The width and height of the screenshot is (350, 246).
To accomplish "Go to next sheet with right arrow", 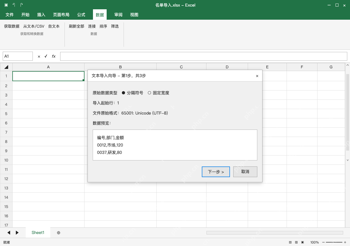I will (x=17, y=233).
